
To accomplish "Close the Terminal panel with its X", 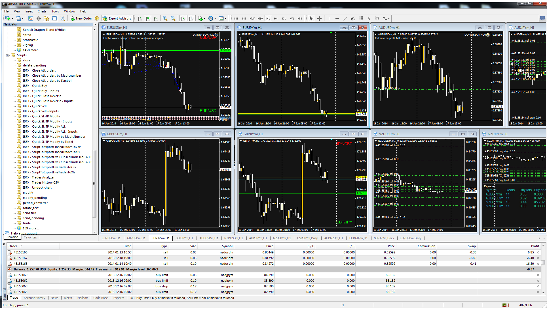I will click(4, 244).
